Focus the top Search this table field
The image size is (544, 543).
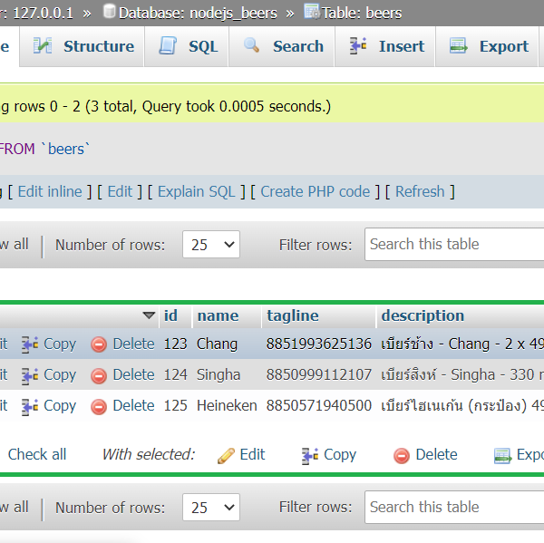pyautogui.click(x=453, y=245)
